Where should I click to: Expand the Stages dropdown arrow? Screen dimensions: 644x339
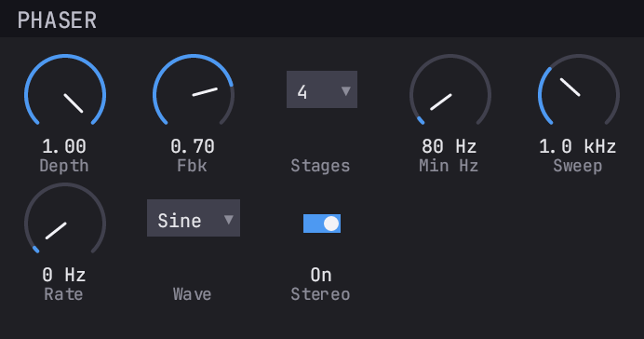346,91
